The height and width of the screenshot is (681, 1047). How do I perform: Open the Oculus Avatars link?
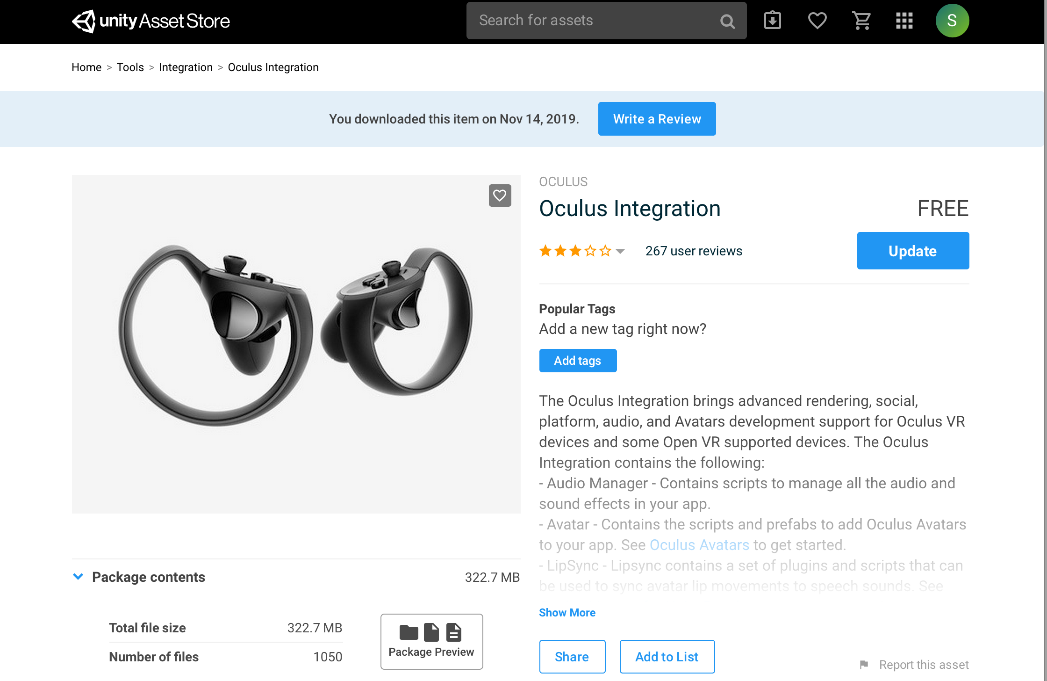click(699, 545)
